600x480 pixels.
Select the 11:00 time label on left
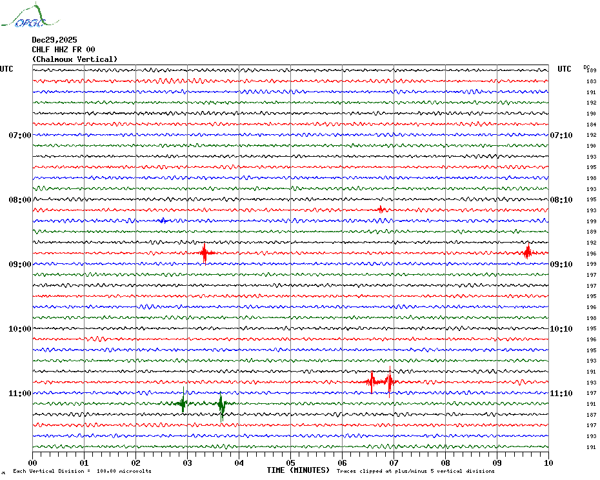click(x=19, y=394)
